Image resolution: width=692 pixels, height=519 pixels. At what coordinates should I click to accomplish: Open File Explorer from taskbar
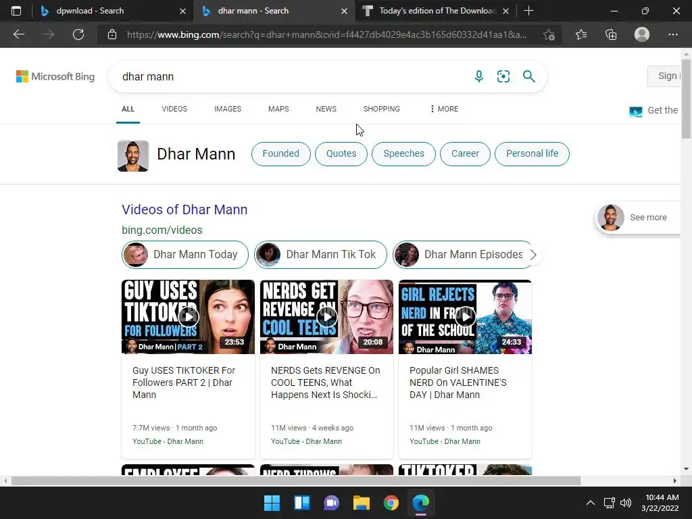coord(362,503)
